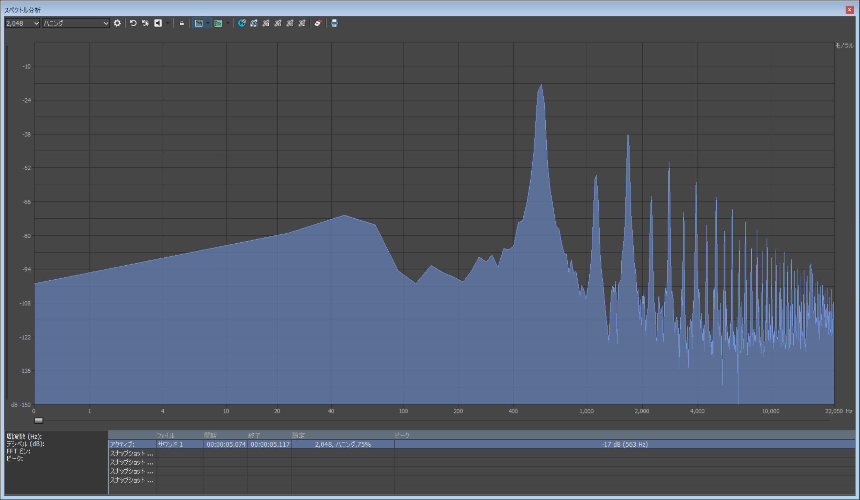This screenshot has width=860, height=500.
Task: Click the 22,050 frequency axis label
Action: tap(834, 411)
